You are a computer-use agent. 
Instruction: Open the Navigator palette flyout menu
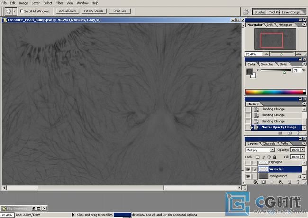click(x=304, y=24)
